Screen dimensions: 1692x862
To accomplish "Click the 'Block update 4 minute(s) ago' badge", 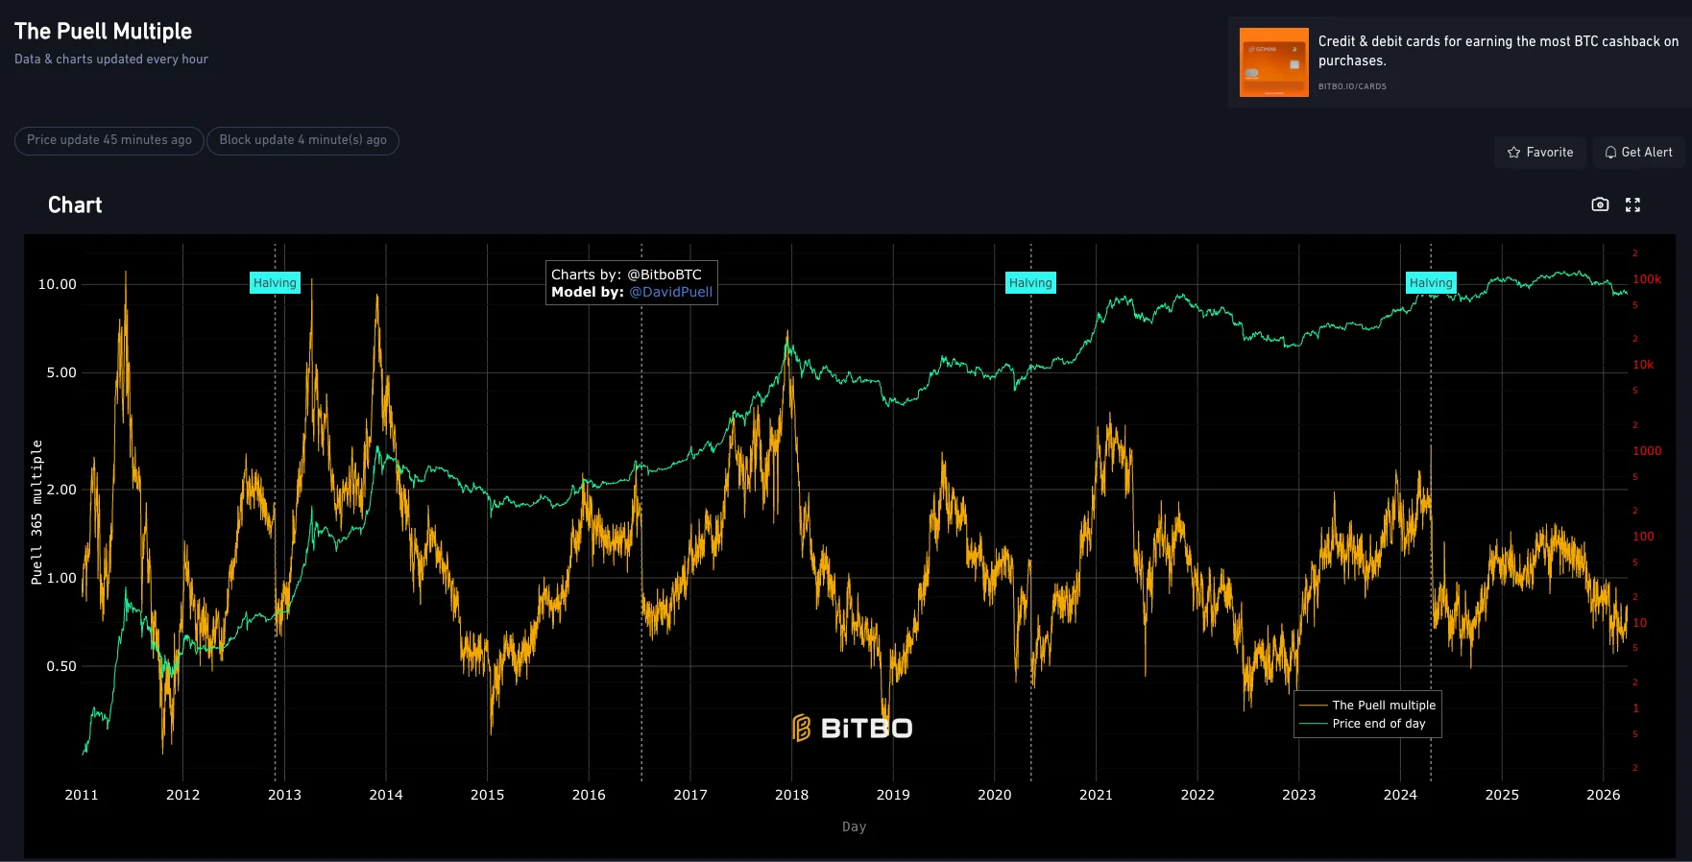I will [x=302, y=140].
